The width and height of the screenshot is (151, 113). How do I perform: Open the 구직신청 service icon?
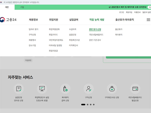tap(89, 89)
